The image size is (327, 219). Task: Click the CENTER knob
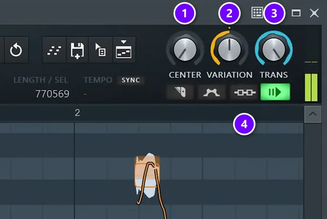[x=185, y=50]
